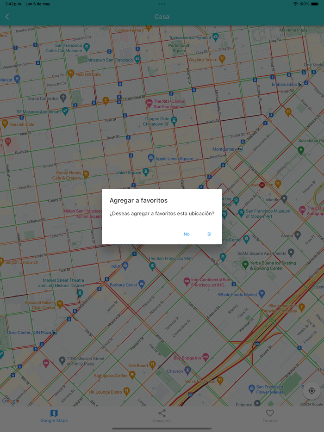Tap the Ritz-Carlton hotel marker
The width and height of the screenshot is (324, 432).
tap(149, 103)
